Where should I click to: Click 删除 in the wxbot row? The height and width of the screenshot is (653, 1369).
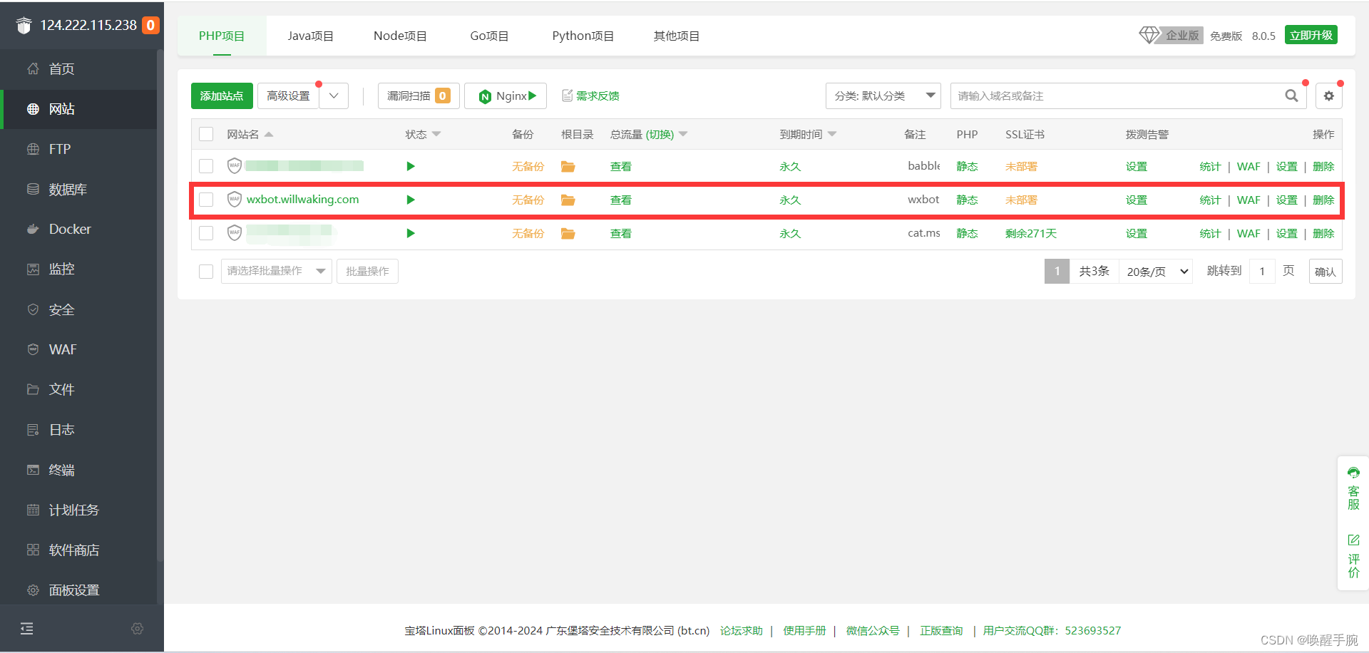click(1323, 200)
